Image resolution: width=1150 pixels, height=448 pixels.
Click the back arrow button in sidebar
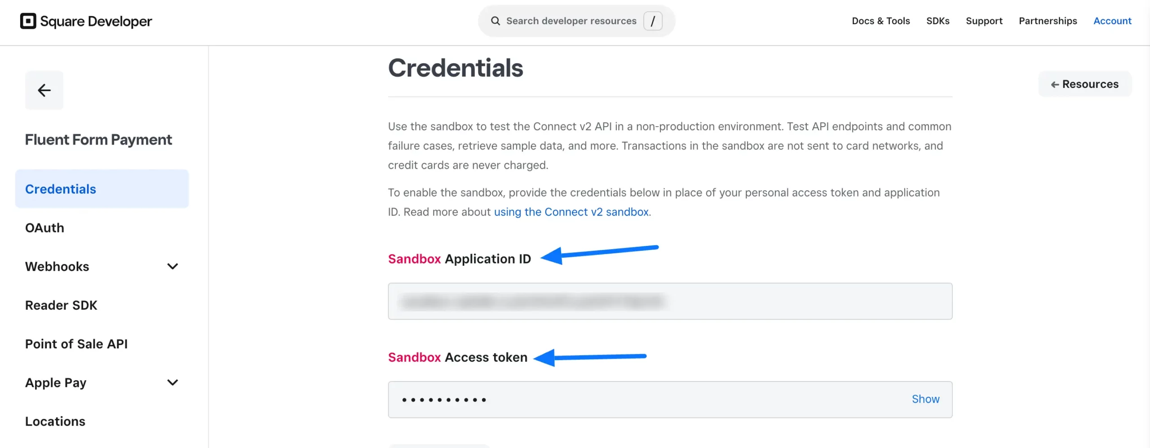tap(44, 90)
